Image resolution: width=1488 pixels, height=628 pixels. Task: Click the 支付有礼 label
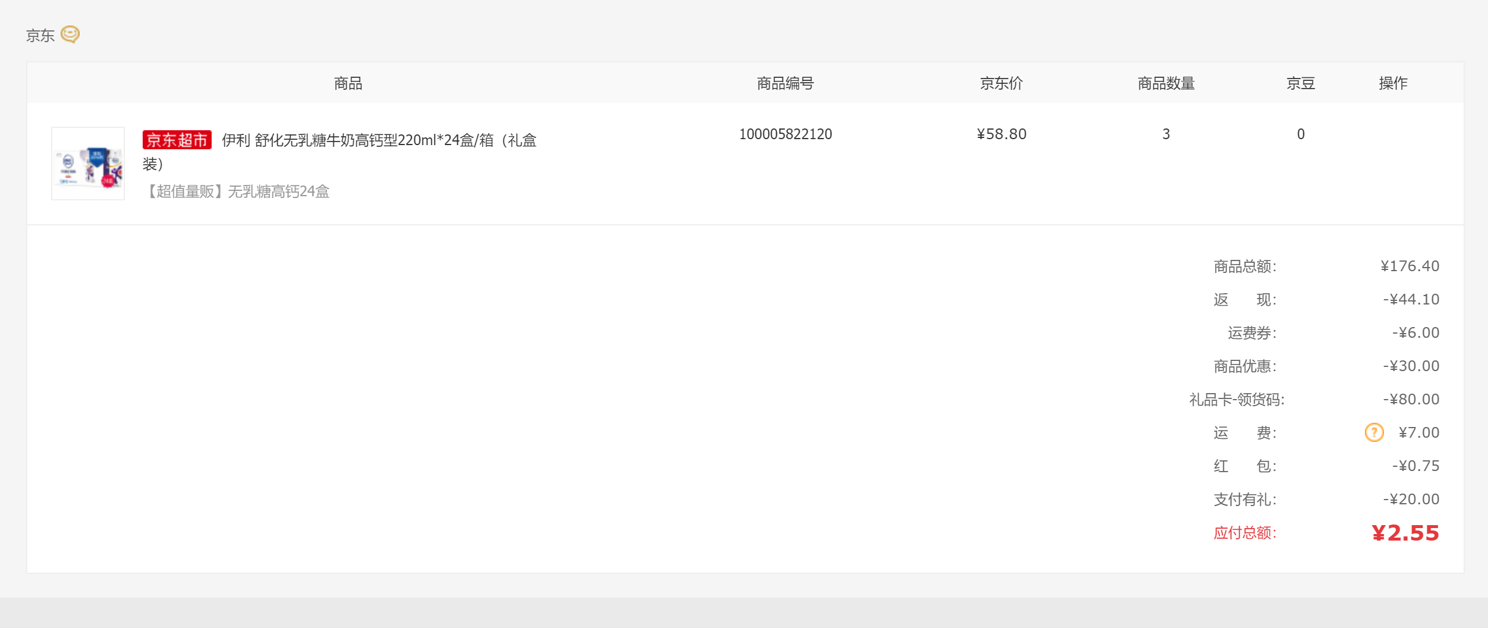tap(1245, 499)
